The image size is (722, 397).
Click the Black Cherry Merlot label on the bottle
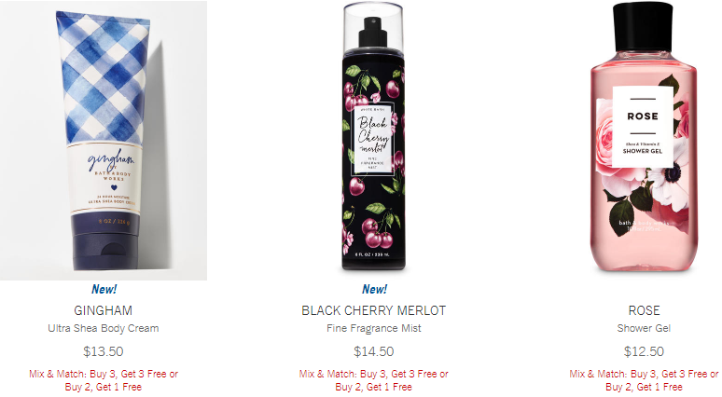tap(373, 140)
